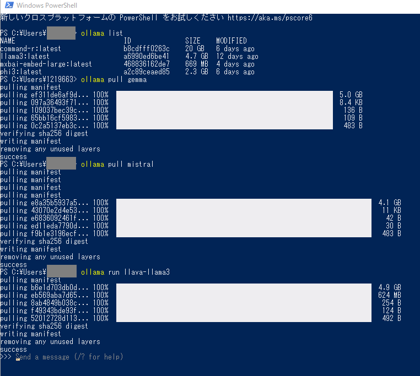Click the '4 days ago' modified value

coord(235,64)
